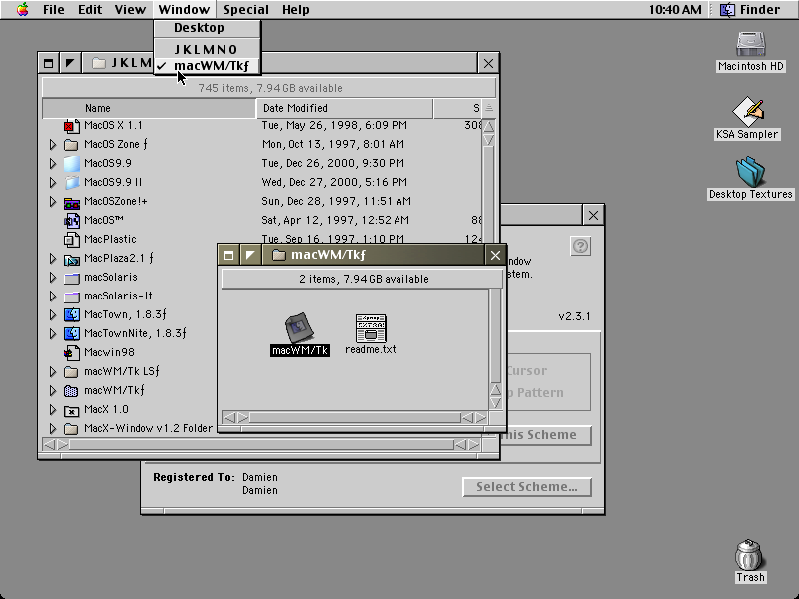Choose the checked macWM/Tkƒ Window menu item

[x=207, y=66]
